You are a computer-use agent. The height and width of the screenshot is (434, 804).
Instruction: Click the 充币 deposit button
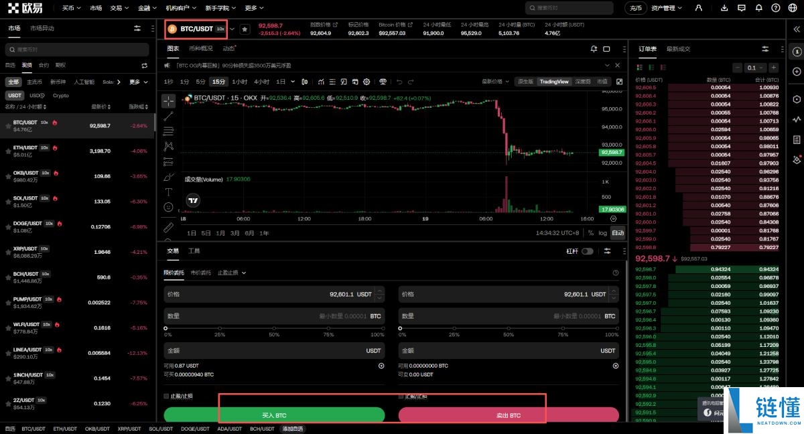pyautogui.click(x=635, y=8)
